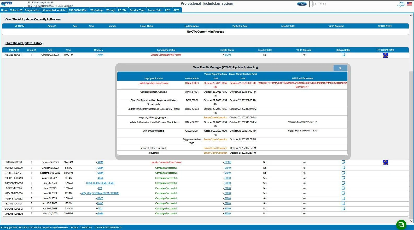Screen dimensions: 414x230
Task: Open the Contact Us footer link
Action: click(x=86, y=227)
